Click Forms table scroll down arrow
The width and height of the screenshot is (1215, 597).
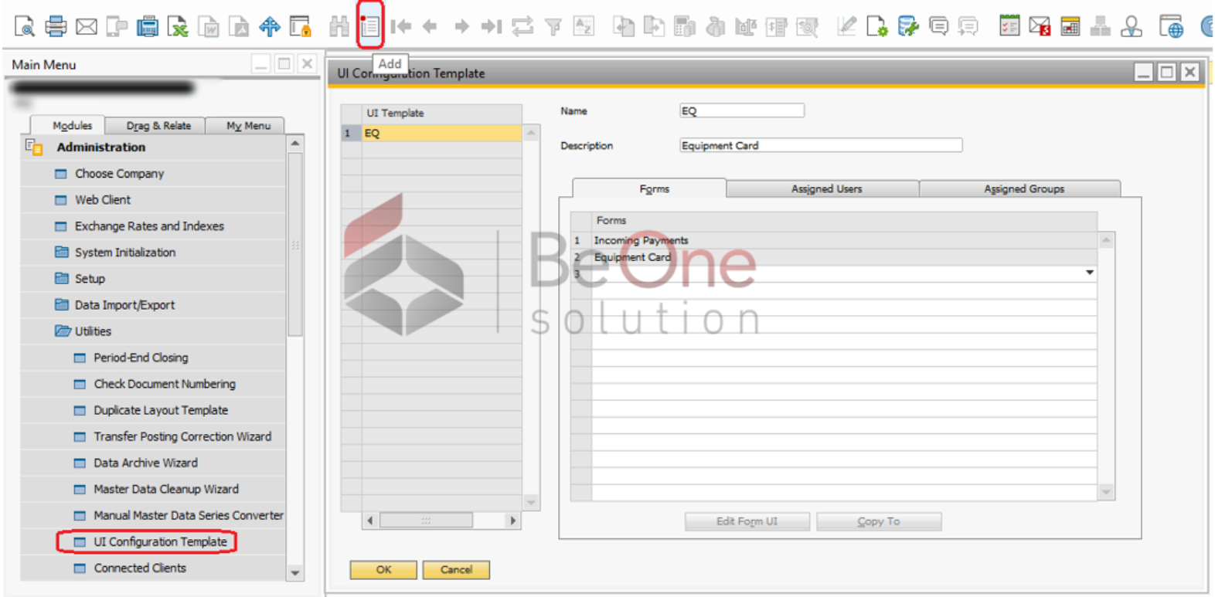1106,492
